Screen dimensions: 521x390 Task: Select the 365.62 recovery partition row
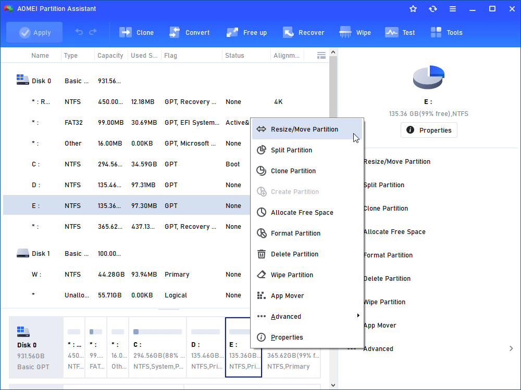coord(126,227)
